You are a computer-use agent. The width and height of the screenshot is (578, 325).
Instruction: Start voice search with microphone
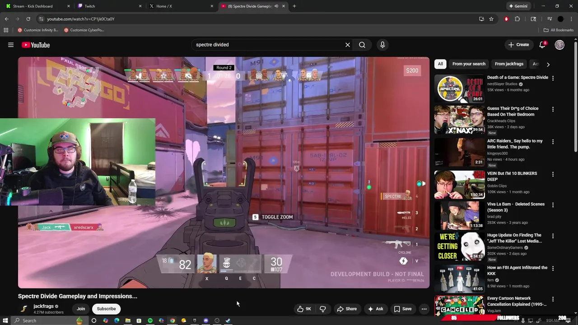[382, 45]
